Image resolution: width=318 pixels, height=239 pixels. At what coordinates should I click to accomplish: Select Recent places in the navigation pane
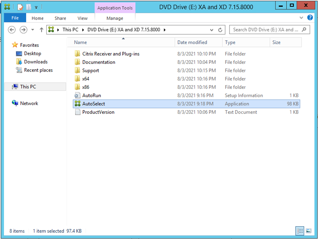(x=38, y=70)
